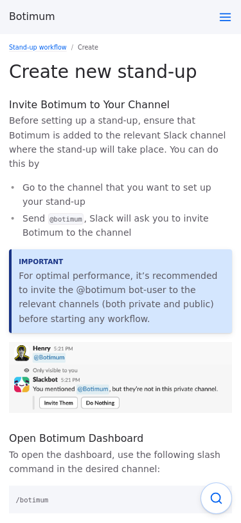Click Henry's avatar in the Slack image
Image resolution: width=241 pixels, height=523 pixels.
[x=22, y=353]
